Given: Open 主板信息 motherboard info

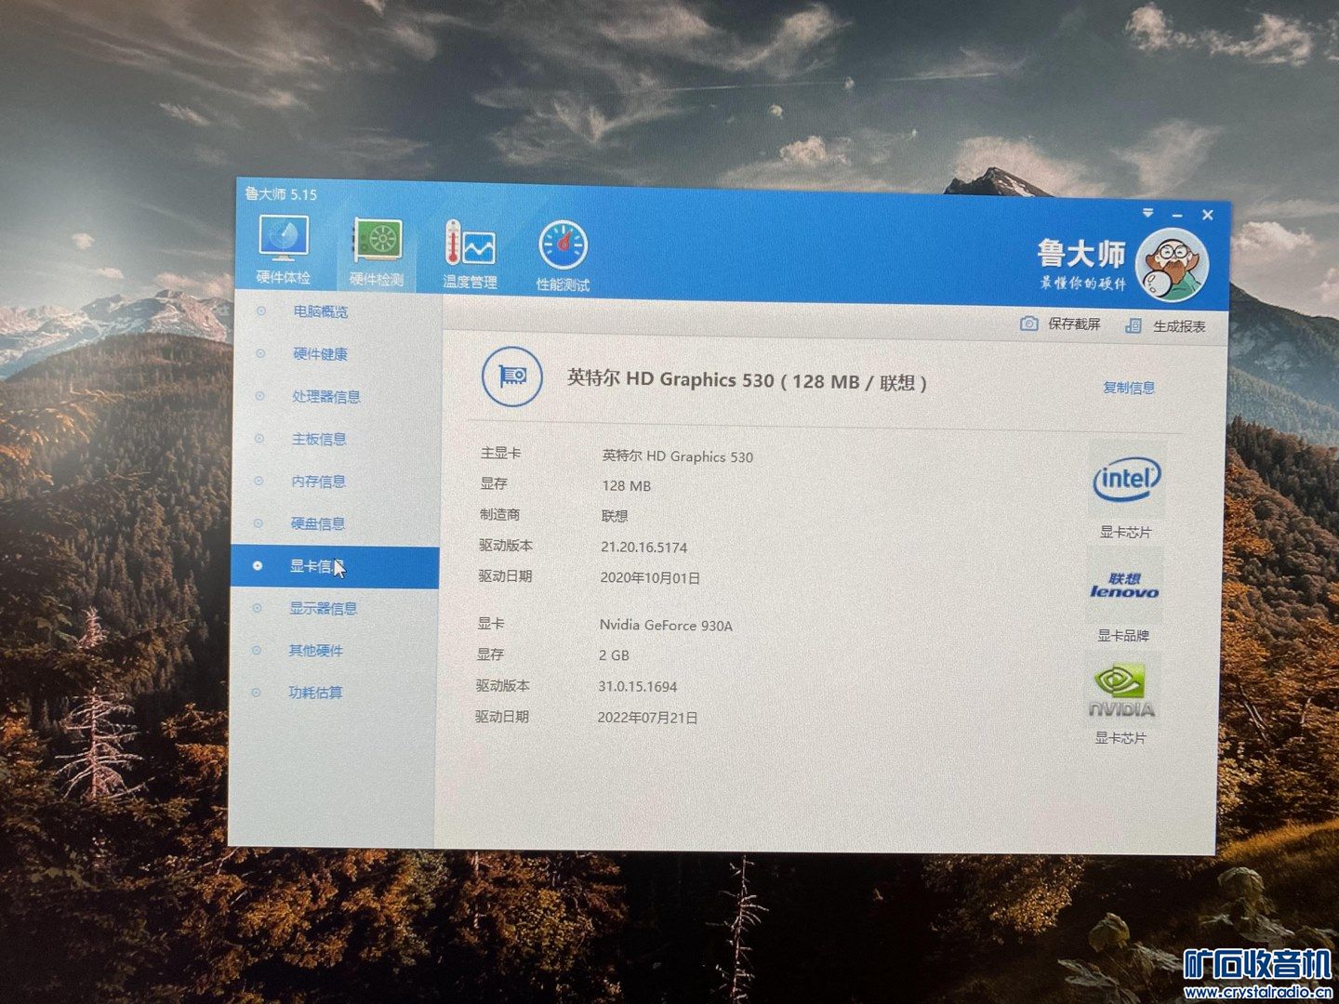Looking at the screenshot, I should click(319, 439).
